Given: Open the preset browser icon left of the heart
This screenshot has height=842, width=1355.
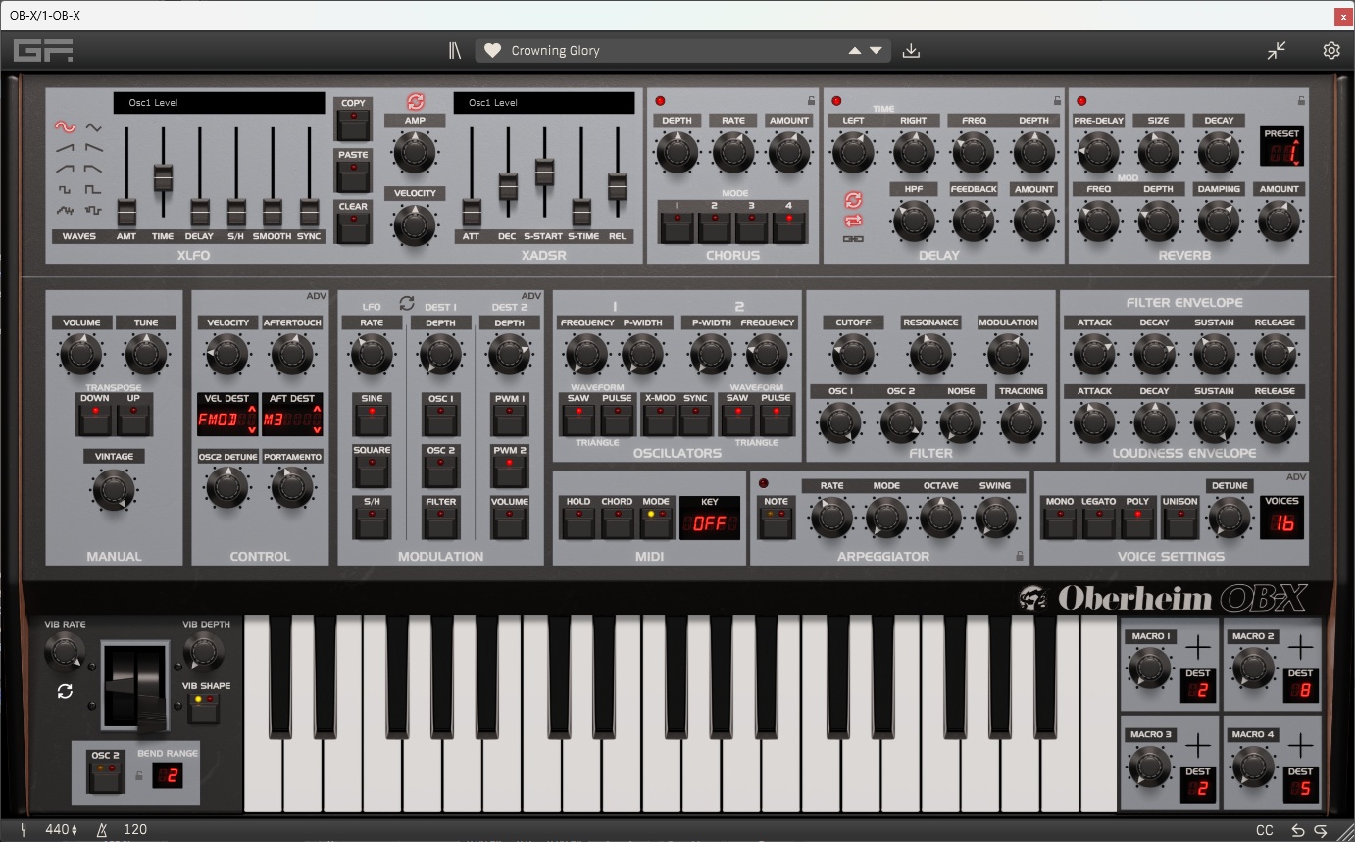Looking at the screenshot, I should pos(454,50).
